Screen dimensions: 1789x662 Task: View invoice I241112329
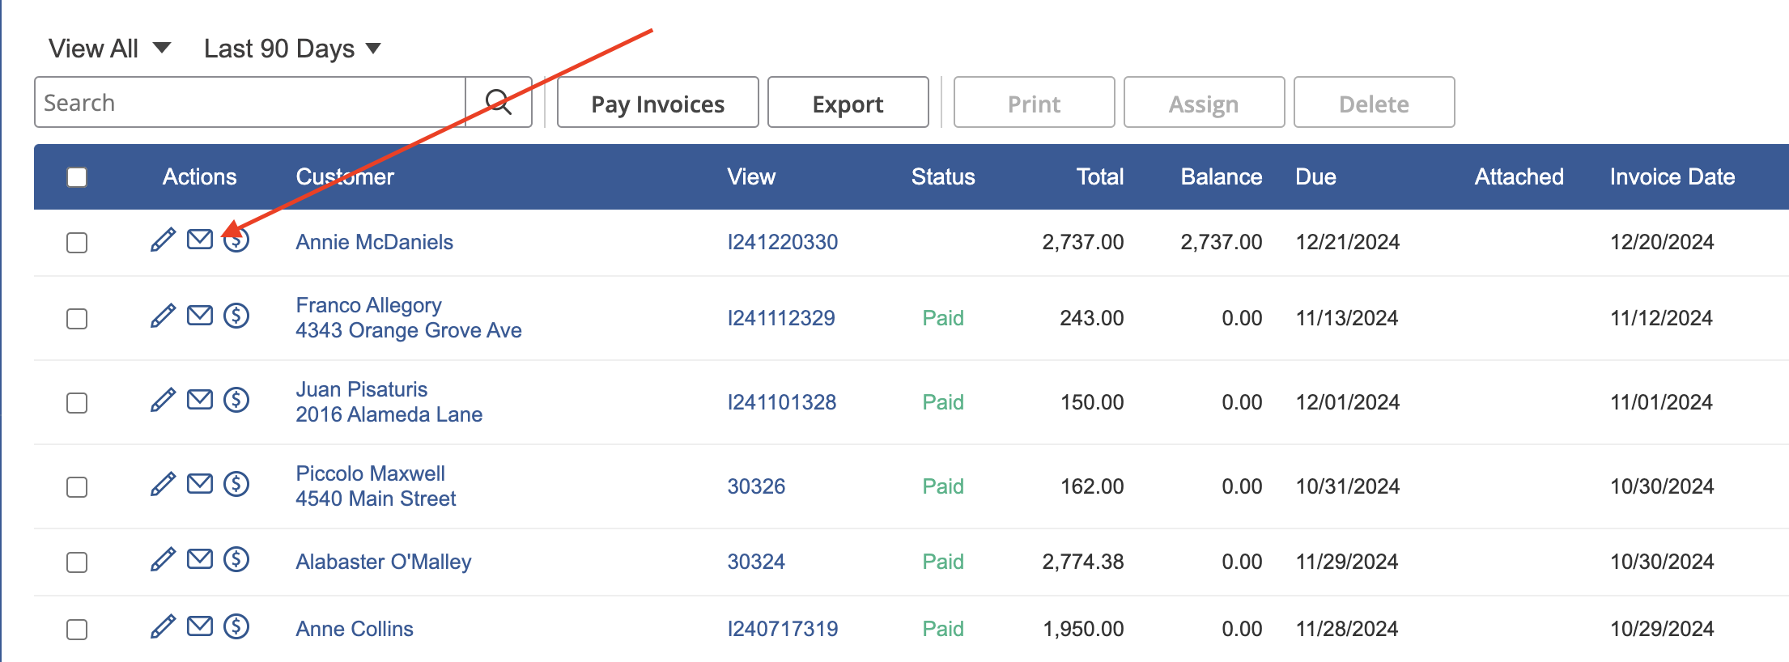click(781, 318)
